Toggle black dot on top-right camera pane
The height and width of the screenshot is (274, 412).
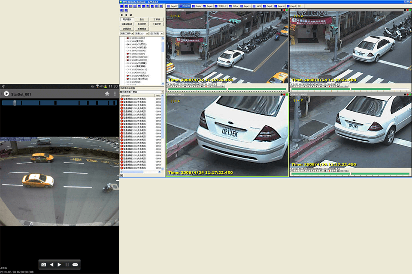[x=405, y=10]
